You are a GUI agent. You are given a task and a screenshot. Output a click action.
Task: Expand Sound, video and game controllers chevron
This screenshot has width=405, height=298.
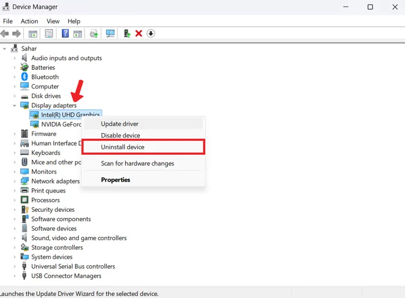pyautogui.click(x=15, y=238)
